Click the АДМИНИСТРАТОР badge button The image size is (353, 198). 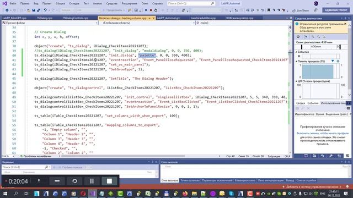[336, 10]
